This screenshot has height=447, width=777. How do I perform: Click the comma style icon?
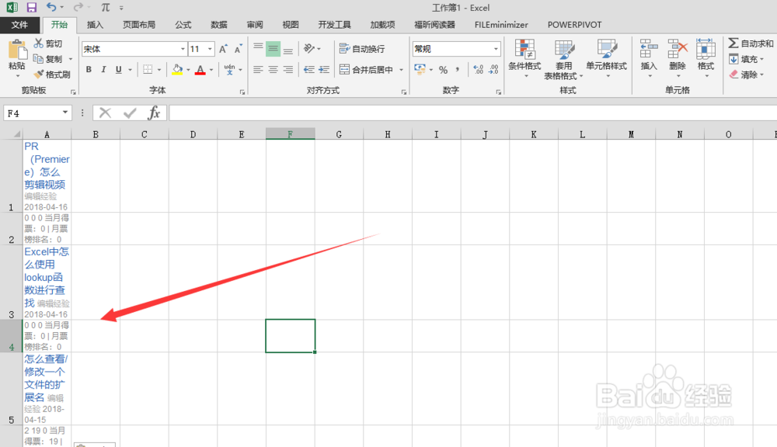(458, 69)
